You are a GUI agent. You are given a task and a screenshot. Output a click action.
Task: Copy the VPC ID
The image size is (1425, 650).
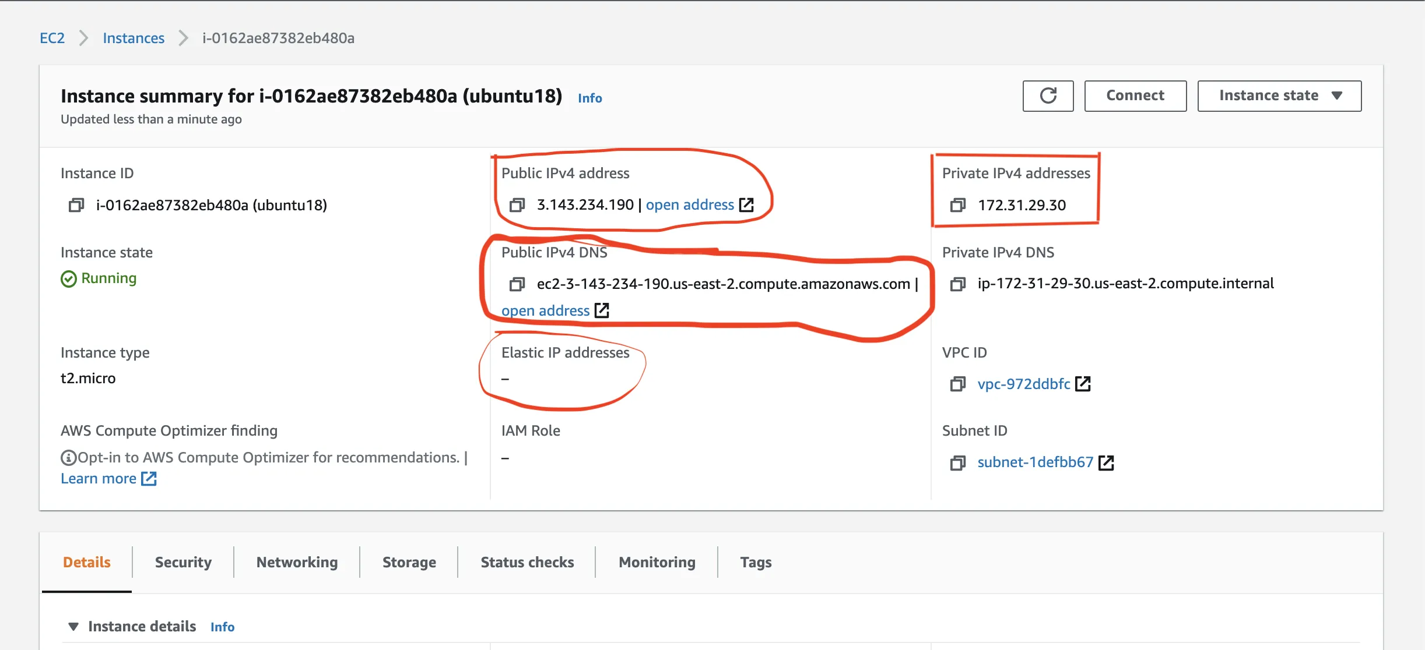[957, 384]
